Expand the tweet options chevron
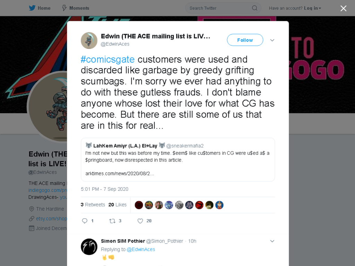Viewport: 355px width, 266px height. coord(272,40)
